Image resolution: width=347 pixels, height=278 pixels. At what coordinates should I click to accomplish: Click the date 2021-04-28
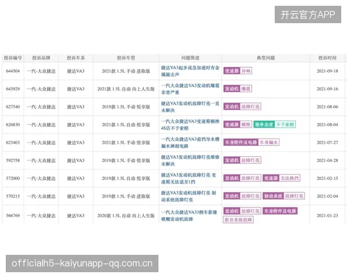click(327, 160)
